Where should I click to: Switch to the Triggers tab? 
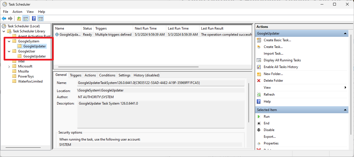click(75, 75)
